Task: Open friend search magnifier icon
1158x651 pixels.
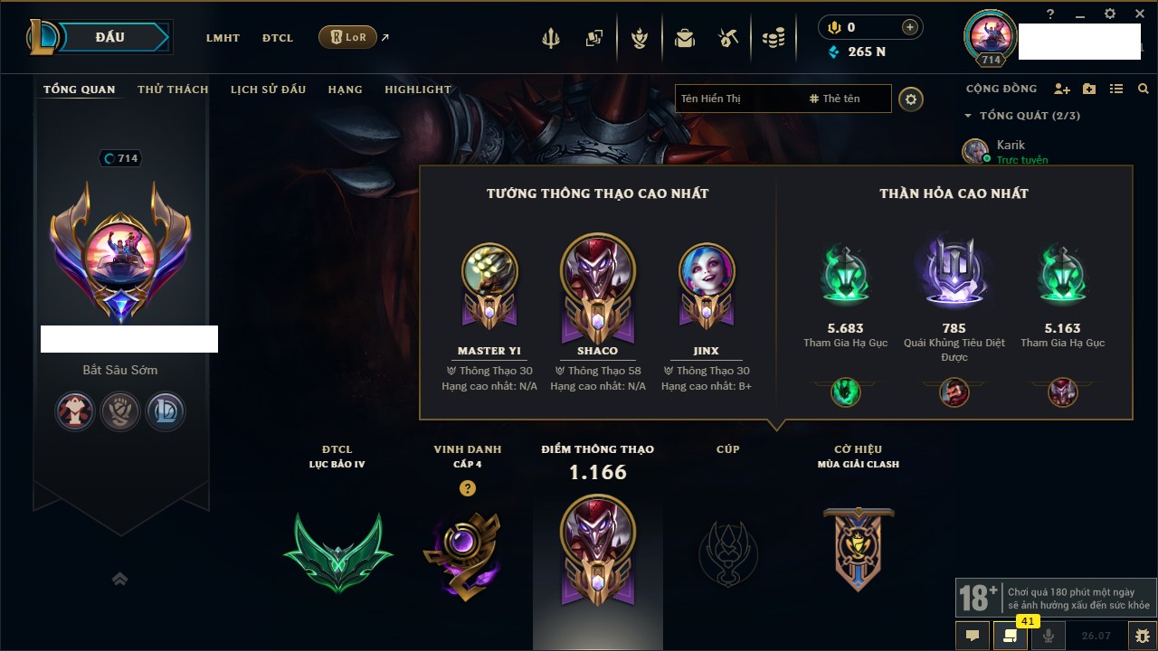Action: [x=1144, y=89]
